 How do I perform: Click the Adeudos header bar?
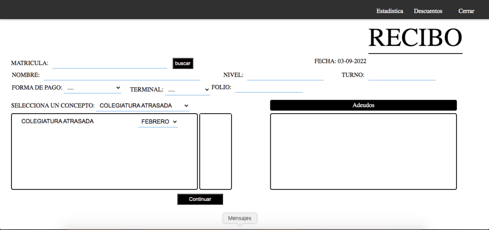[363, 105]
